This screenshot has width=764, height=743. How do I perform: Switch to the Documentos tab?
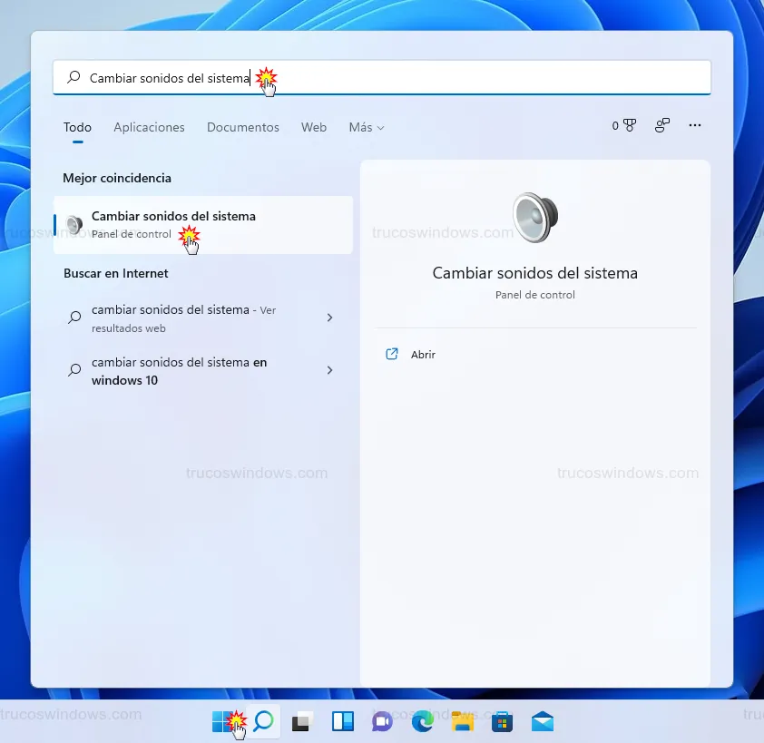(243, 128)
